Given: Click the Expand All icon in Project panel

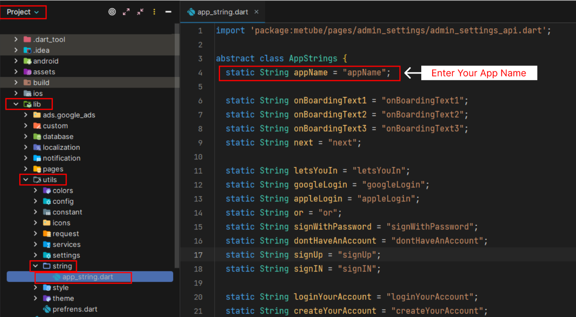Looking at the screenshot, I should click(126, 12).
